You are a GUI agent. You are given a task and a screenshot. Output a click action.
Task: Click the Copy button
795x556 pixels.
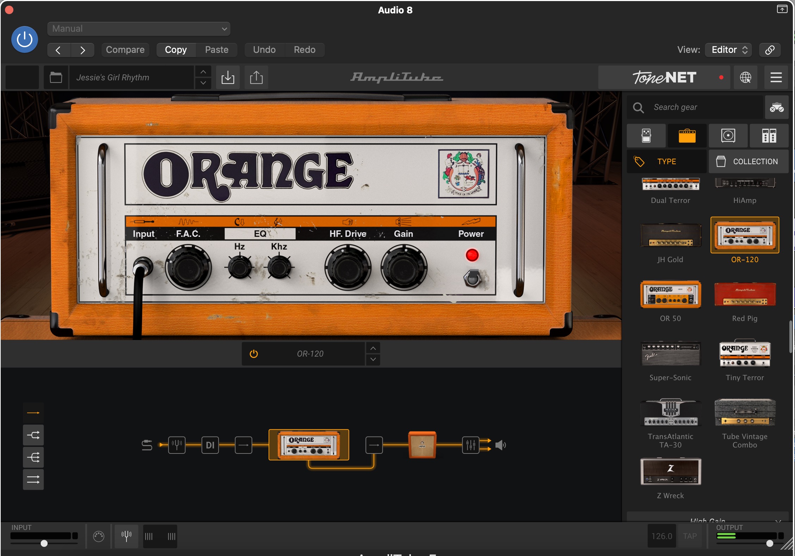(x=176, y=50)
